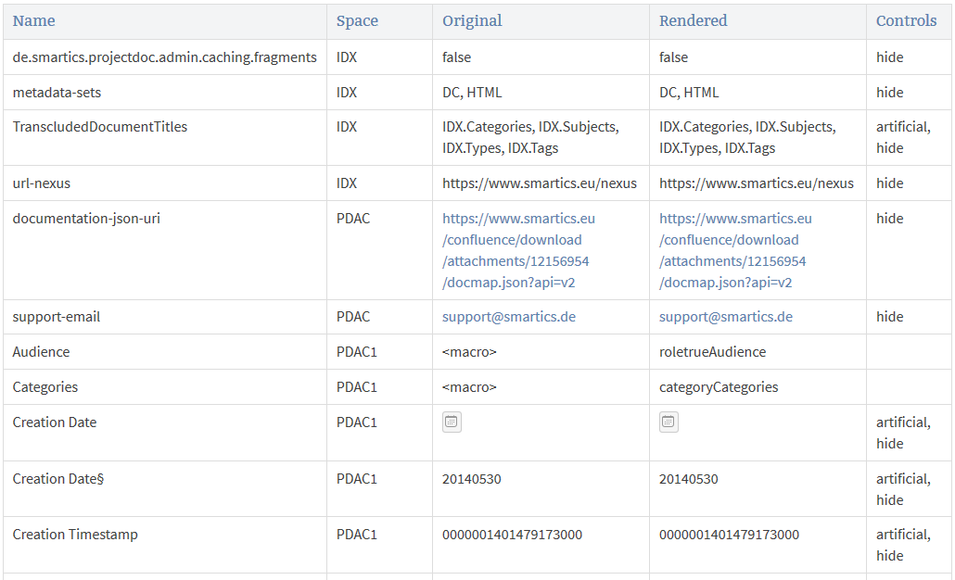Click the calendar icon in Original column
The height and width of the screenshot is (580, 955).
pos(452,422)
